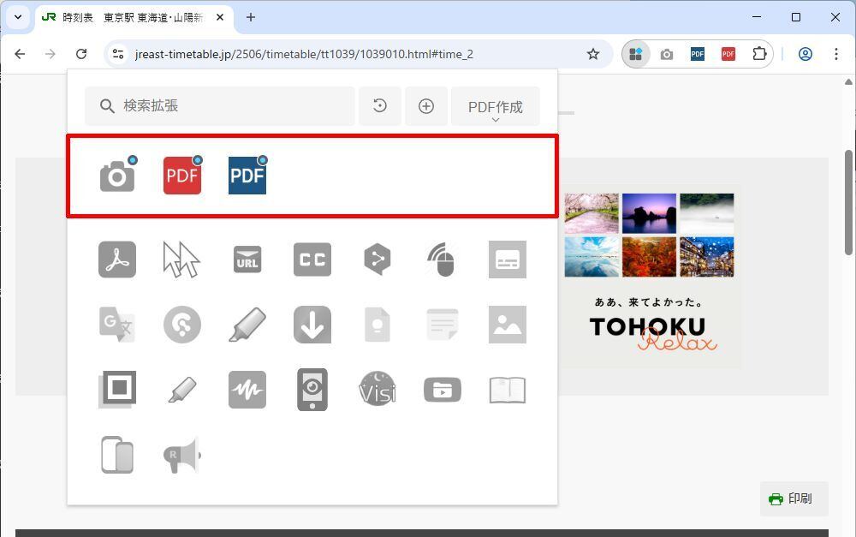Image resolution: width=856 pixels, height=537 pixels.
Task: Open the PDF作成 group dropdown
Action: tap(495, 106)
